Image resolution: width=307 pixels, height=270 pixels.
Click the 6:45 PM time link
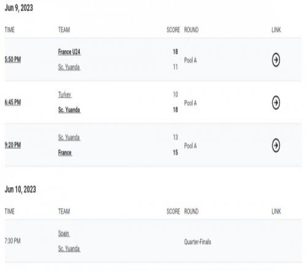pos(13,102)
